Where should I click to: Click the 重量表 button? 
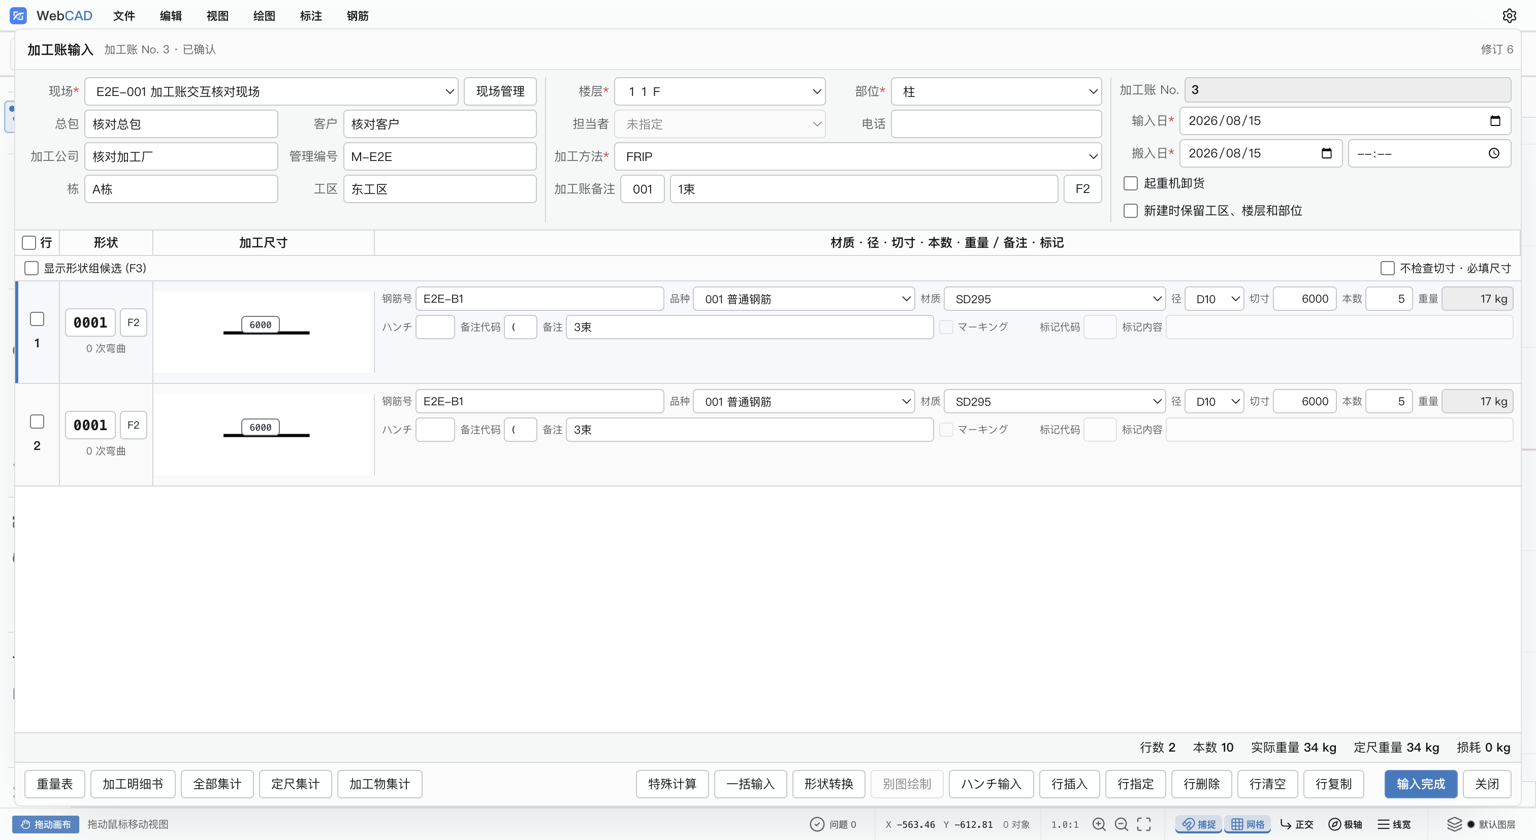click(x=55, y=783)
